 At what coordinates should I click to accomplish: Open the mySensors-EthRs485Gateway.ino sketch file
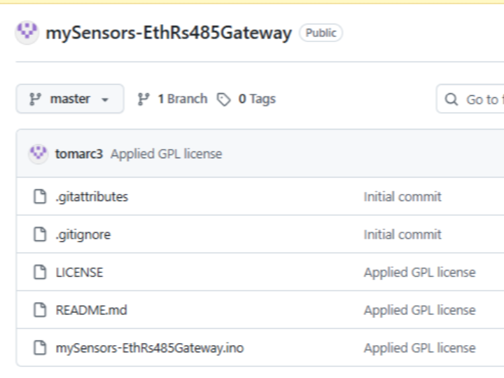[x=149, y=348]
